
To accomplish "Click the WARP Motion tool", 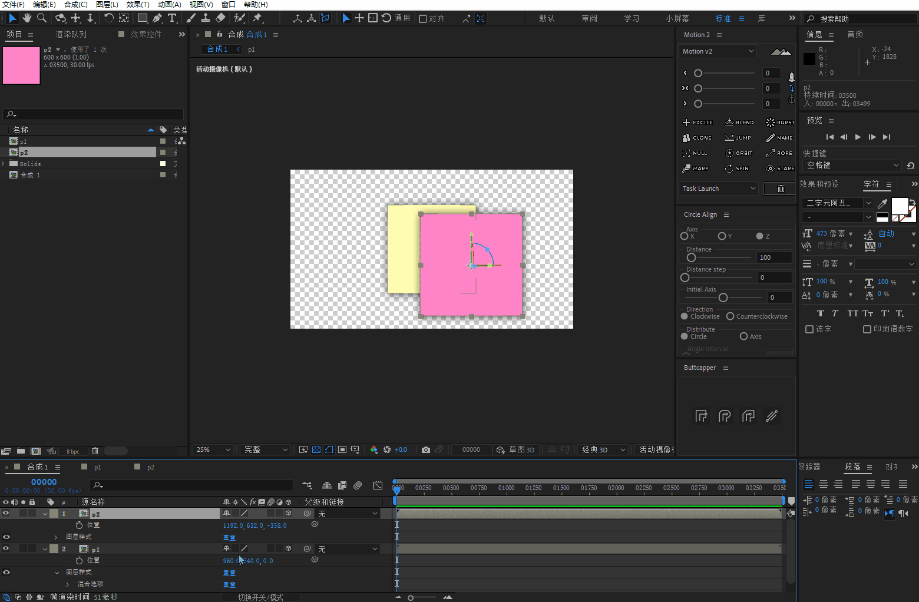I will (695, 168).
